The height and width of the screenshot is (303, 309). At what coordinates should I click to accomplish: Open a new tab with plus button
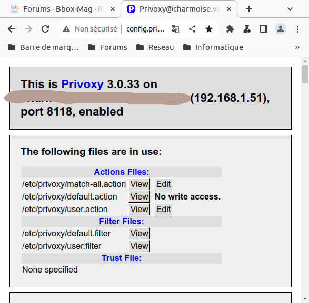[249, 9]
